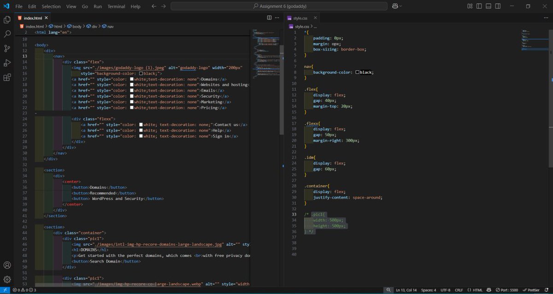The height and width of the screenshot is (294, 553).
Task: Change indentation via Spaces: 4
Action: click(x=429, y=290)
